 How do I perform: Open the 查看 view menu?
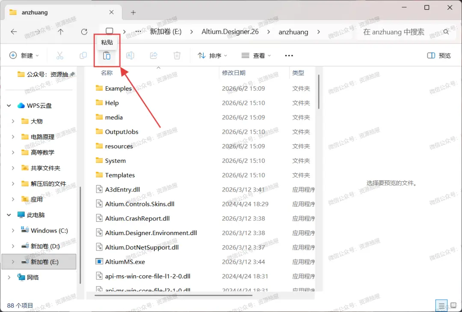point(256,55)
